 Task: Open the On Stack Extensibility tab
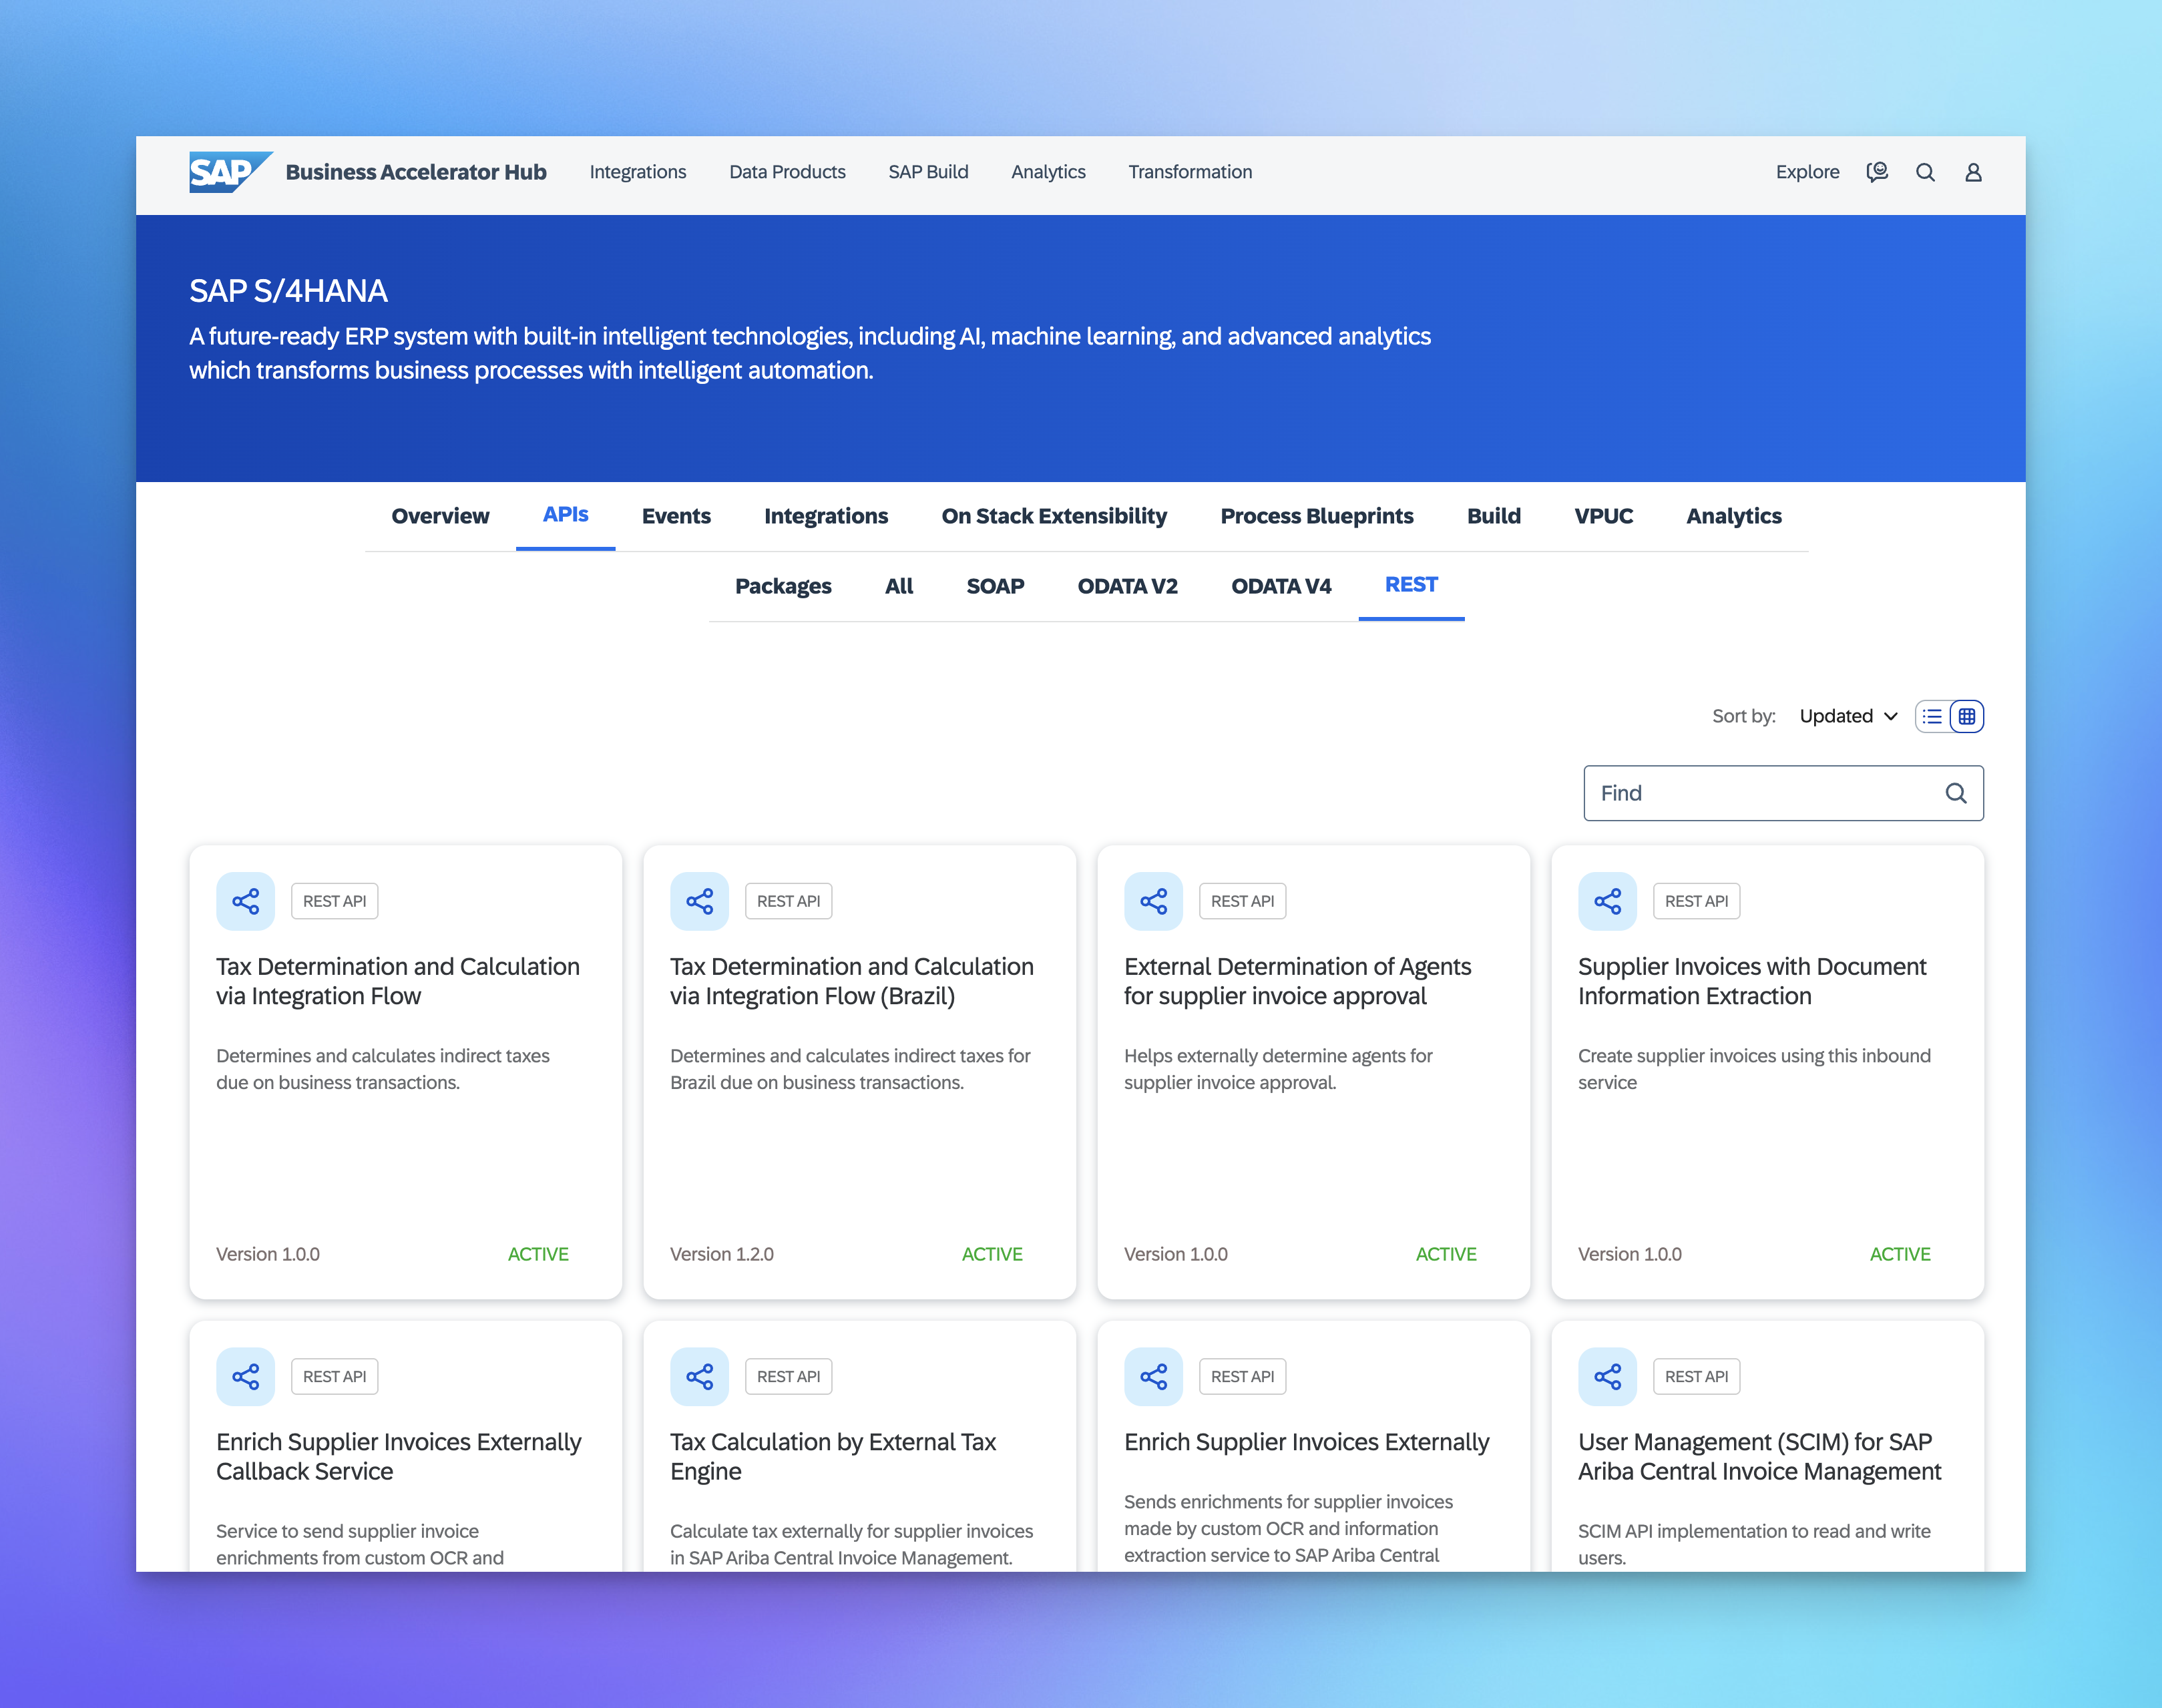(x=1054, y=516)
